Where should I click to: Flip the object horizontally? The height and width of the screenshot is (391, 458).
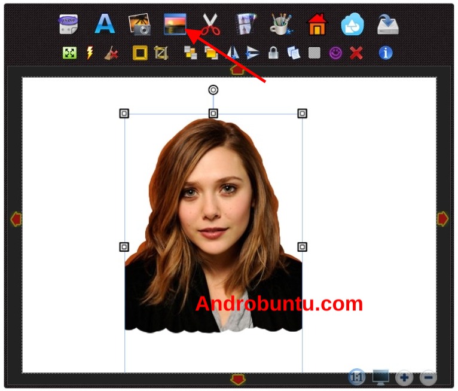point(233,53)
